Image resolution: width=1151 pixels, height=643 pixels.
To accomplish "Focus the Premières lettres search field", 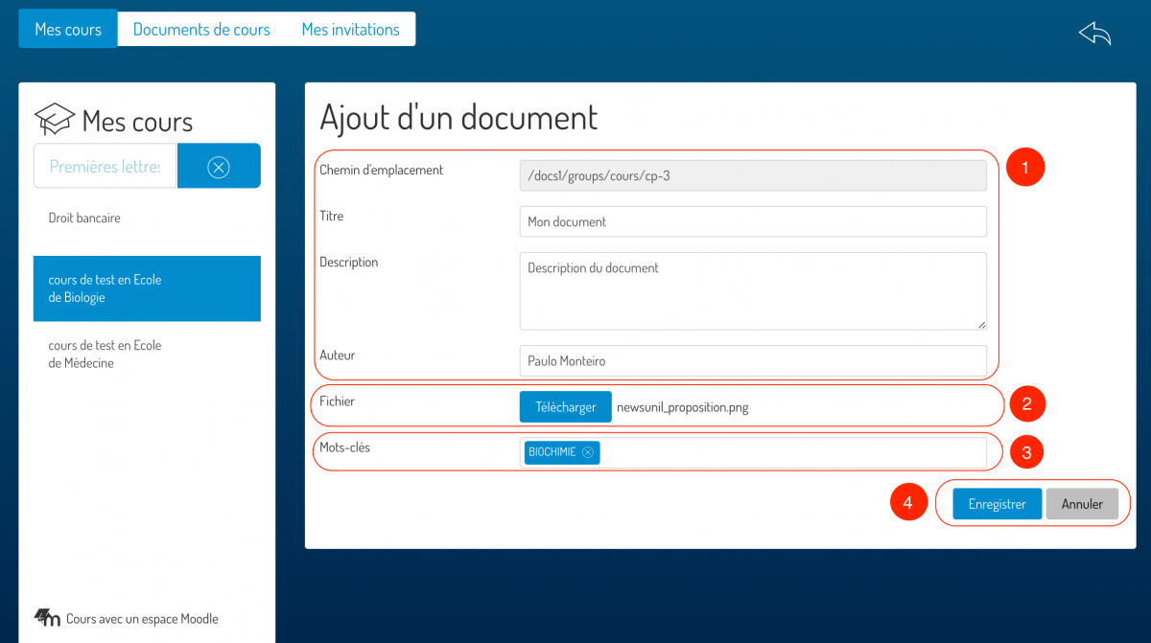I will tap(106, 167).
